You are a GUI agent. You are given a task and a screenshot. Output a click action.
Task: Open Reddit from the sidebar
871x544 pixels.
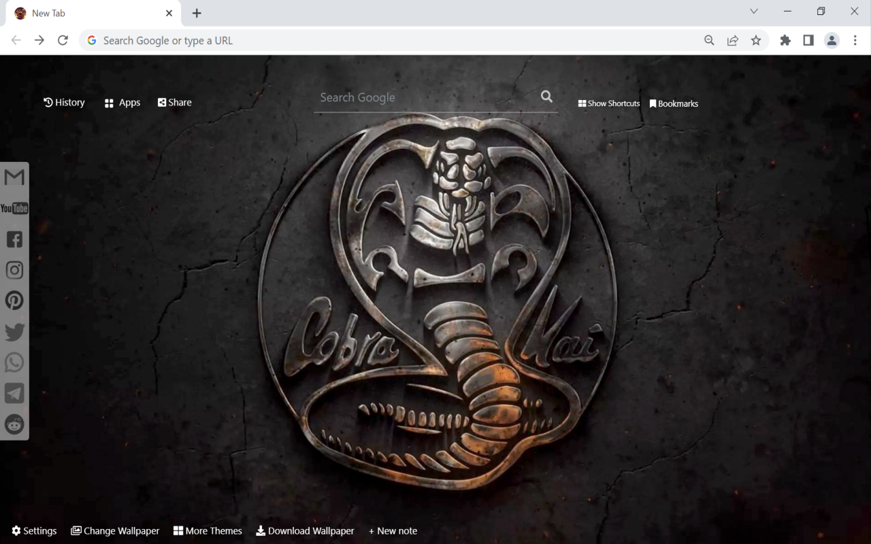click(14, 424)
